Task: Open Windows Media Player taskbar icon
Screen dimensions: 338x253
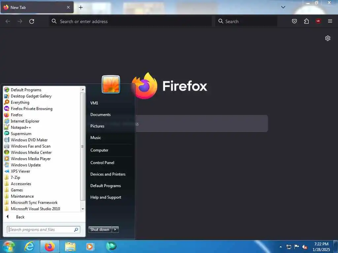Action: pyautogui.click(x=90, y=246)
